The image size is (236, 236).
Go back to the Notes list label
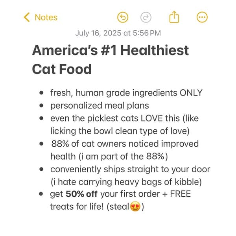click(x=46, y=17)
